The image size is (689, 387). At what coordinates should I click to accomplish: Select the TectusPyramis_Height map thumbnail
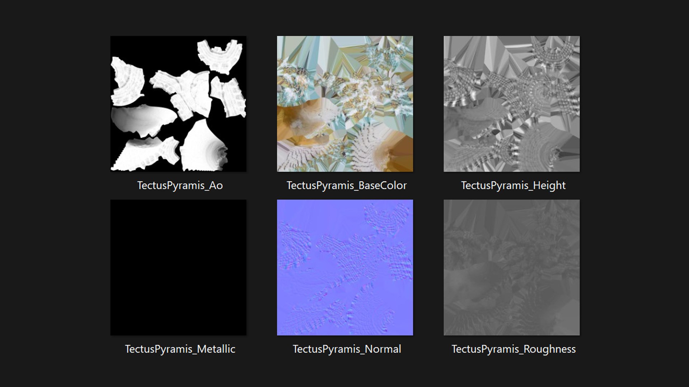tap(511, 104)
